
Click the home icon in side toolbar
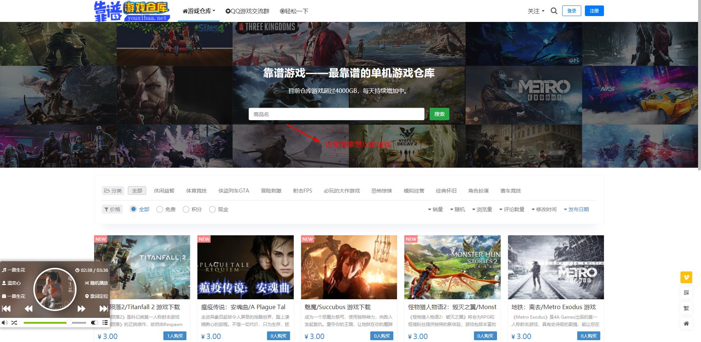(686, 323)
